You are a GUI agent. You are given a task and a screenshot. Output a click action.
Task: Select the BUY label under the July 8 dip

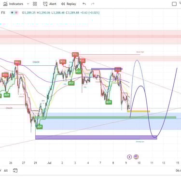[x=109, y=102]
